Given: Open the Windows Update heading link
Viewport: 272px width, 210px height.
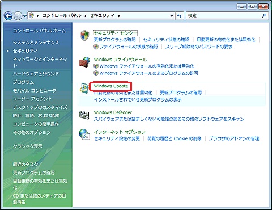Looking at the screenshot, I should click(x=111, y=86).
